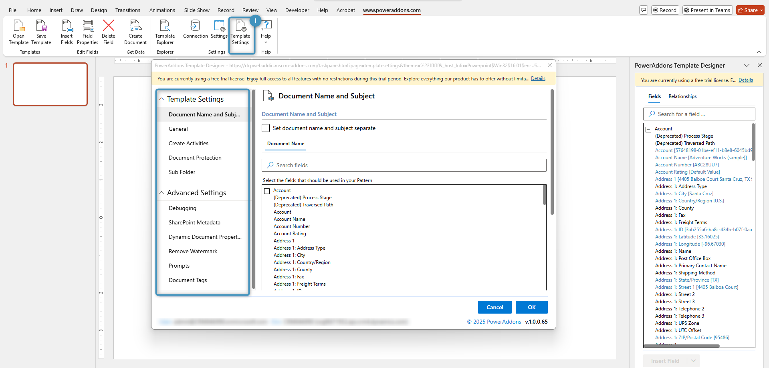Click the dialog field list vertical scrollbar
The image size is (769, 368).
544,195
